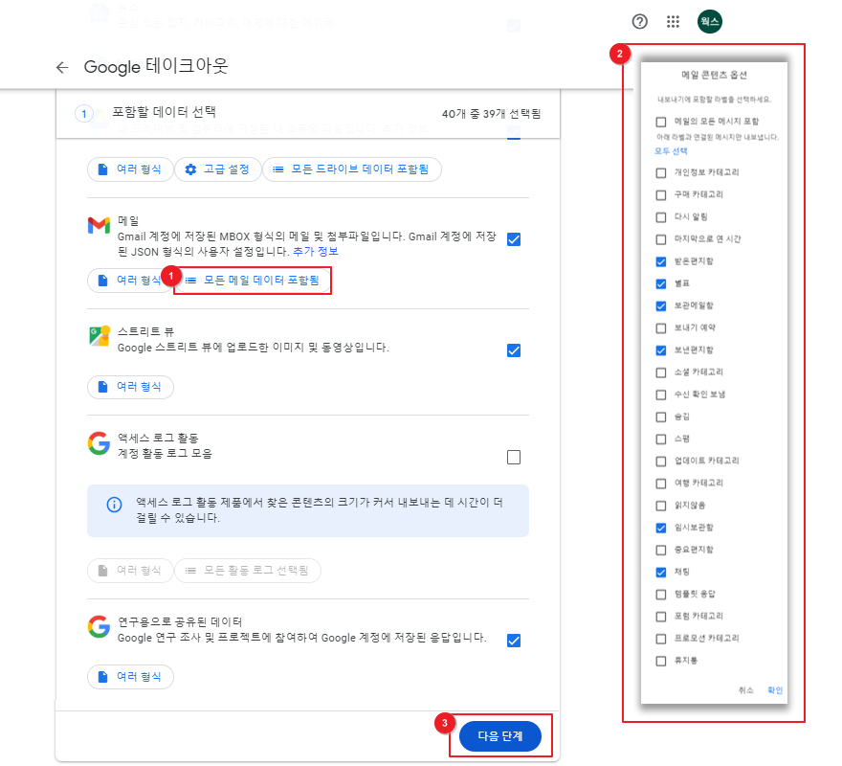The width and height of the screenshot is (842, 766).
Task: Open 여러 형식 button under 스트리트 뷰
Action: [x=130, y=387]
